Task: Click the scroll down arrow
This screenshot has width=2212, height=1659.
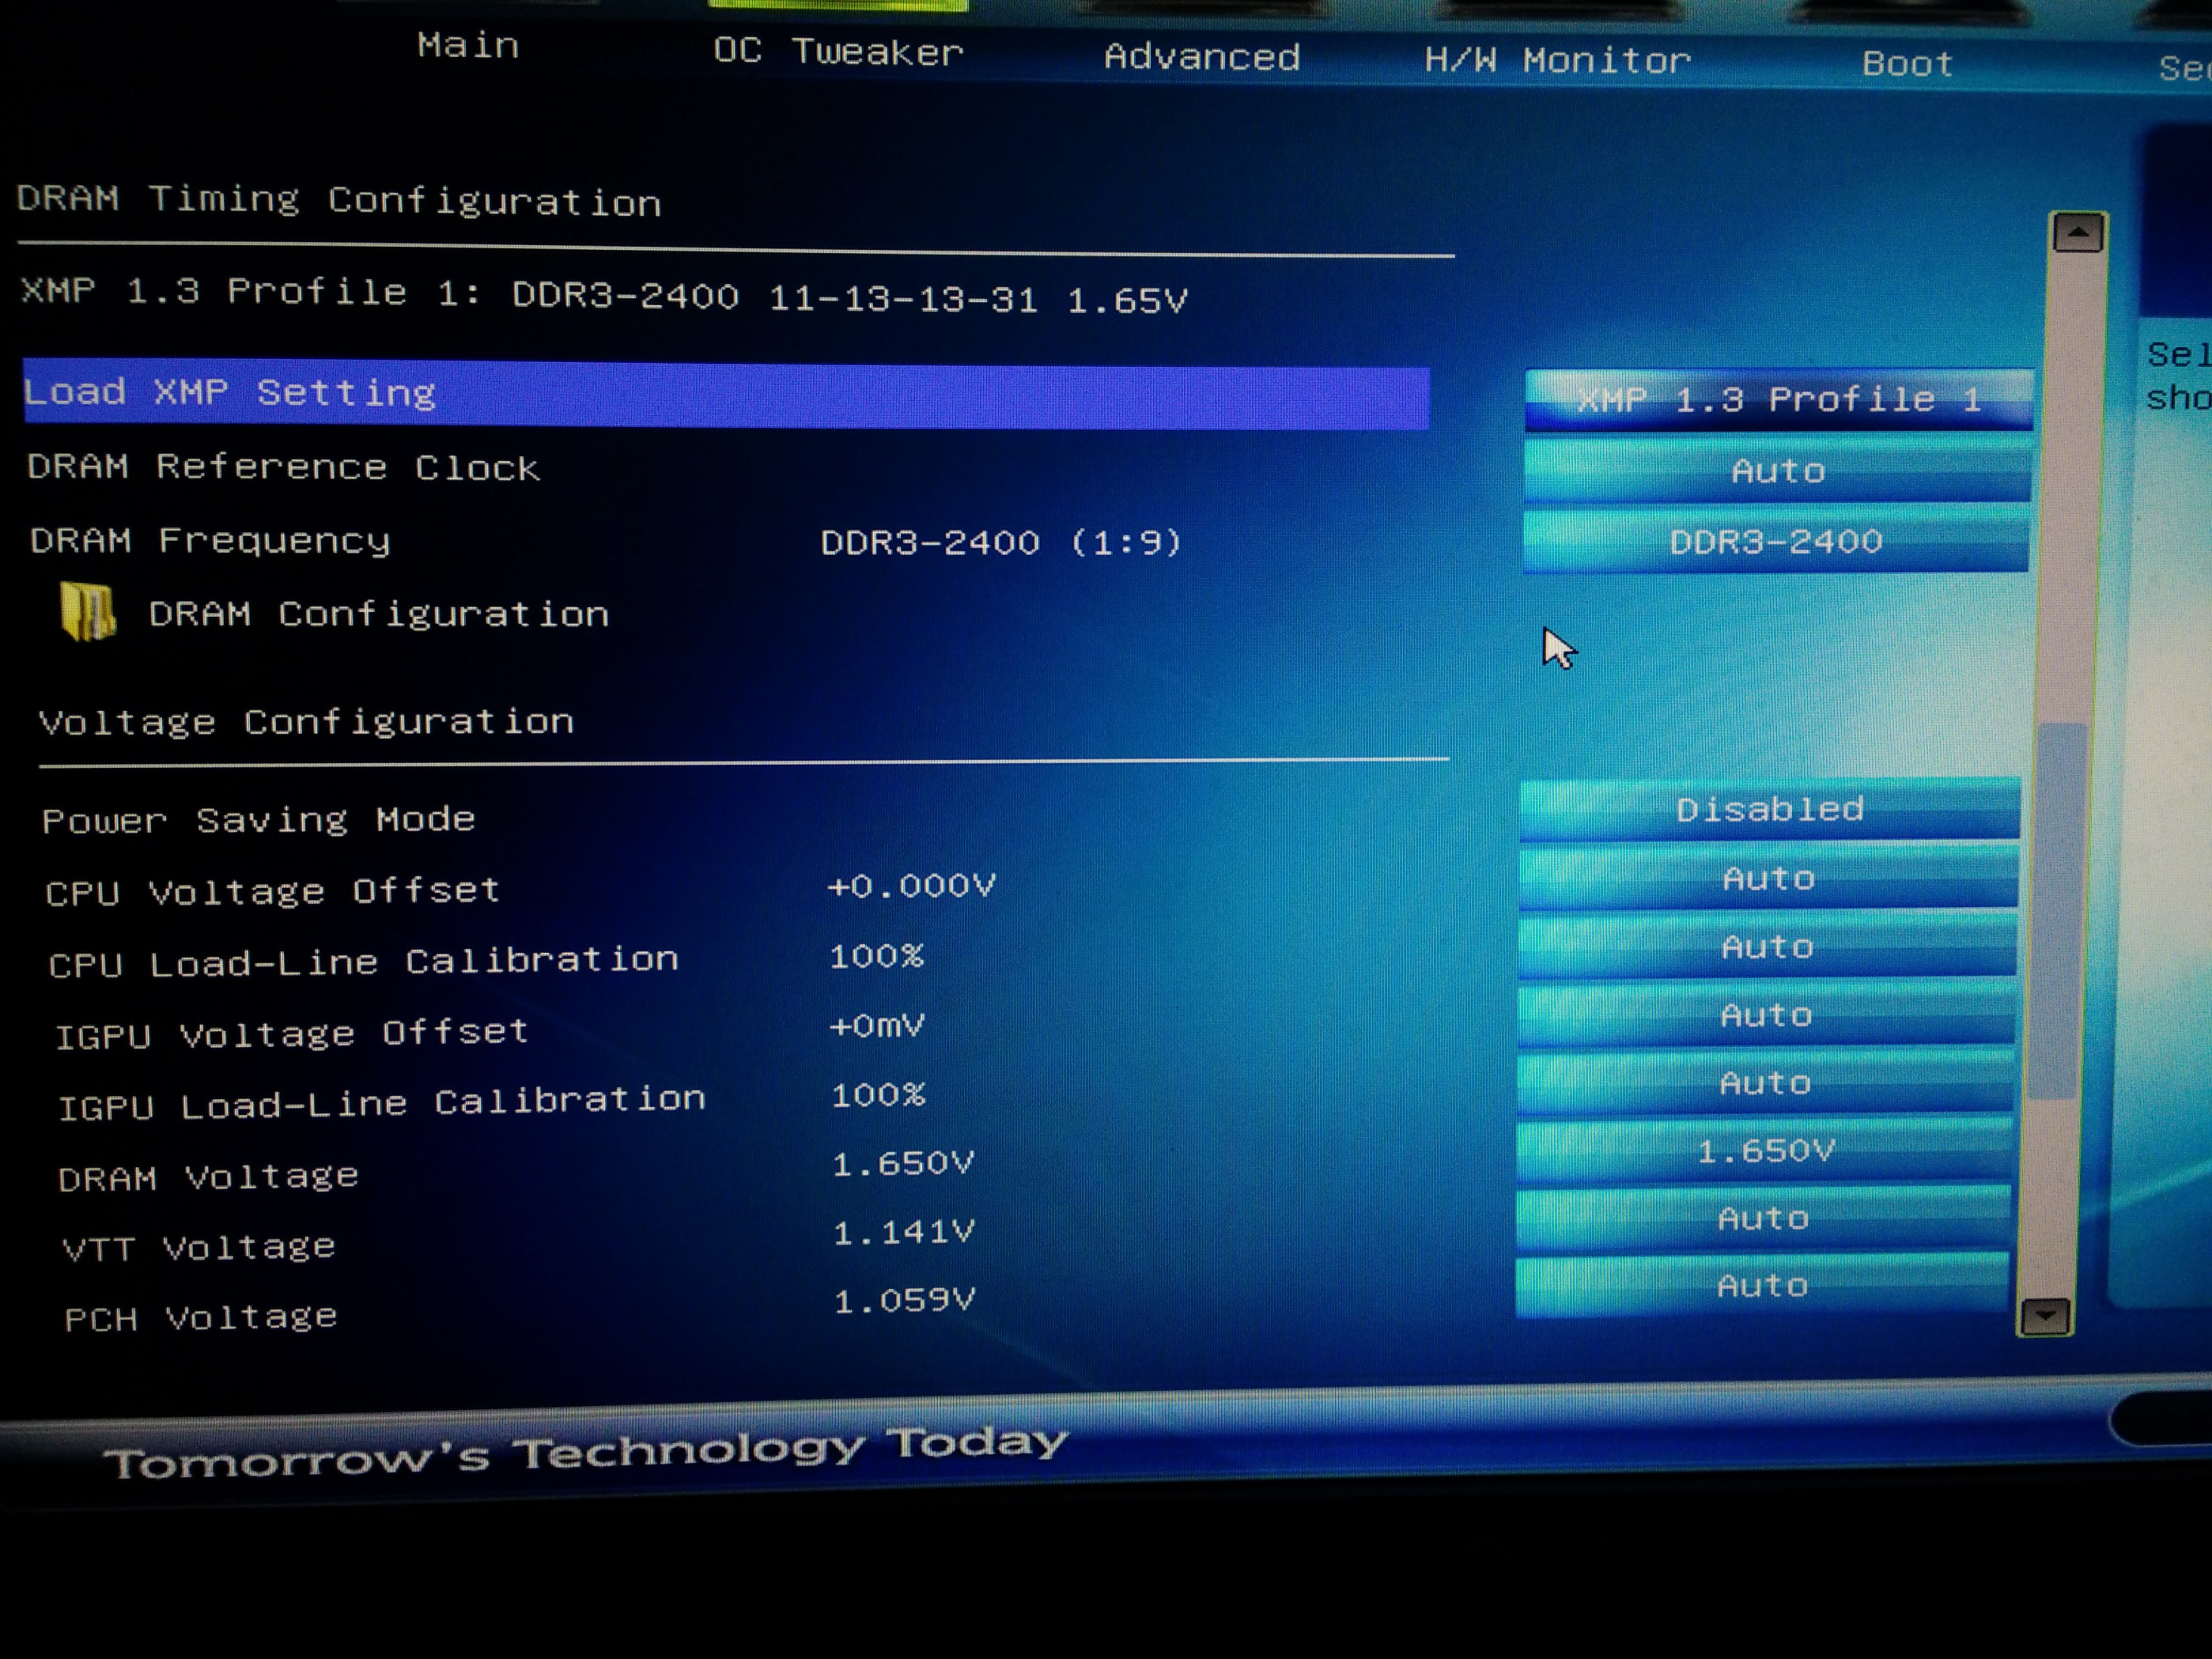Action: pyautogui.click(x=2045, y=1316)
